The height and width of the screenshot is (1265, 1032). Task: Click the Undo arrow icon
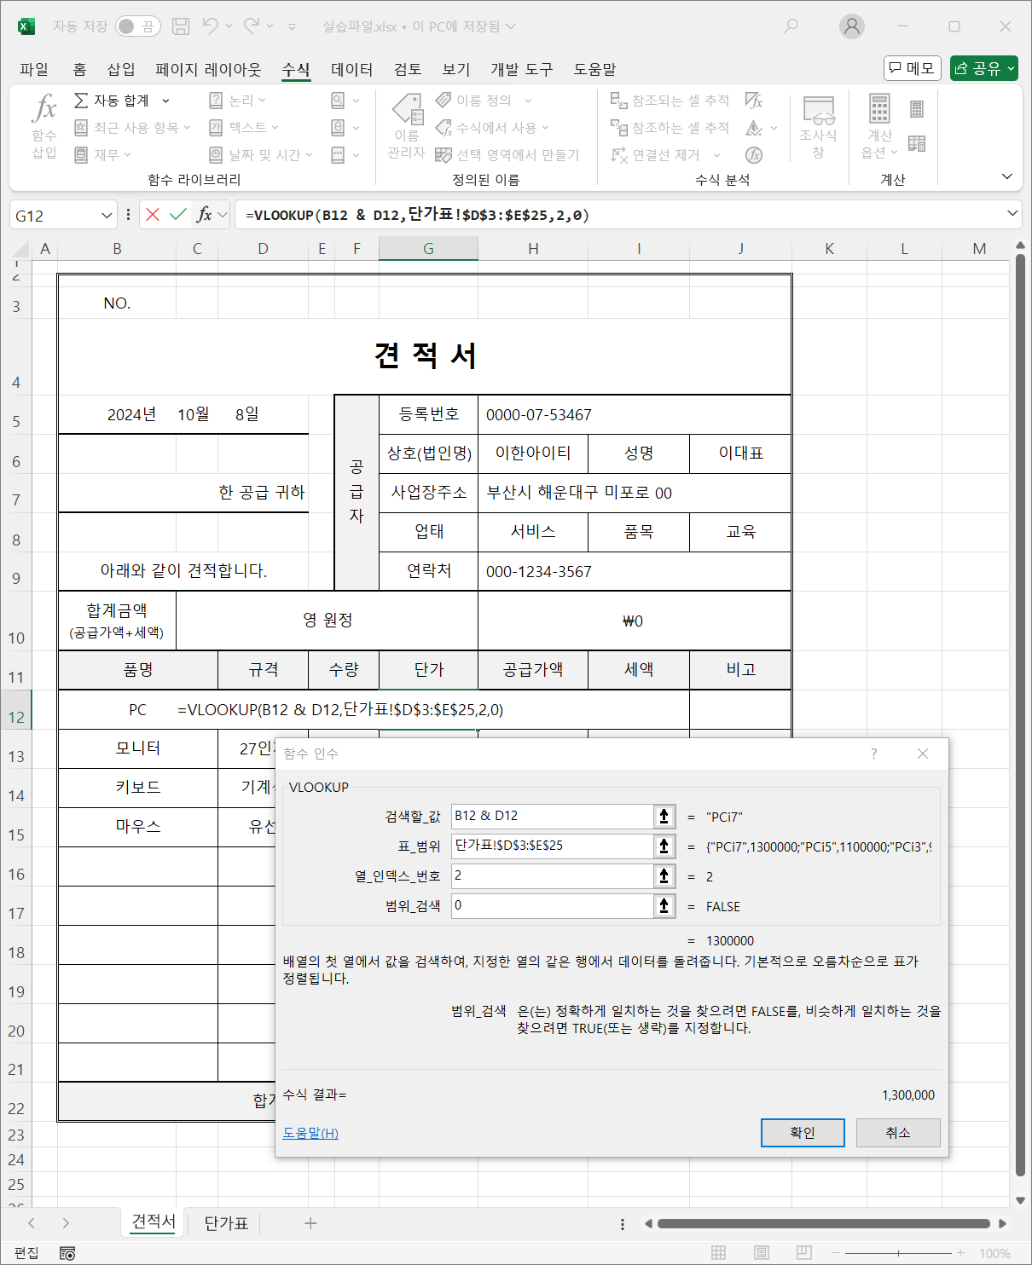(x=210, y=26)
